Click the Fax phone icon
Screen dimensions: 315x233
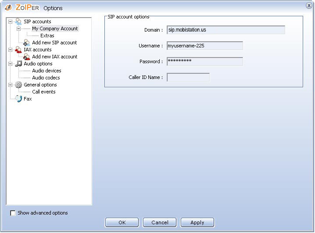(x=18, y=99)
